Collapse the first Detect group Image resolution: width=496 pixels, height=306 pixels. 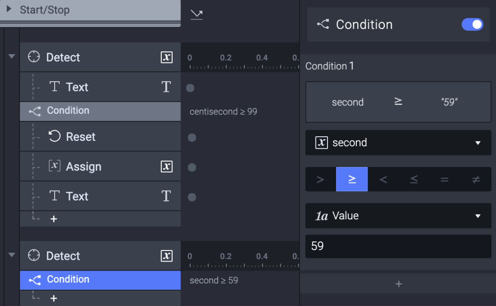11,56
